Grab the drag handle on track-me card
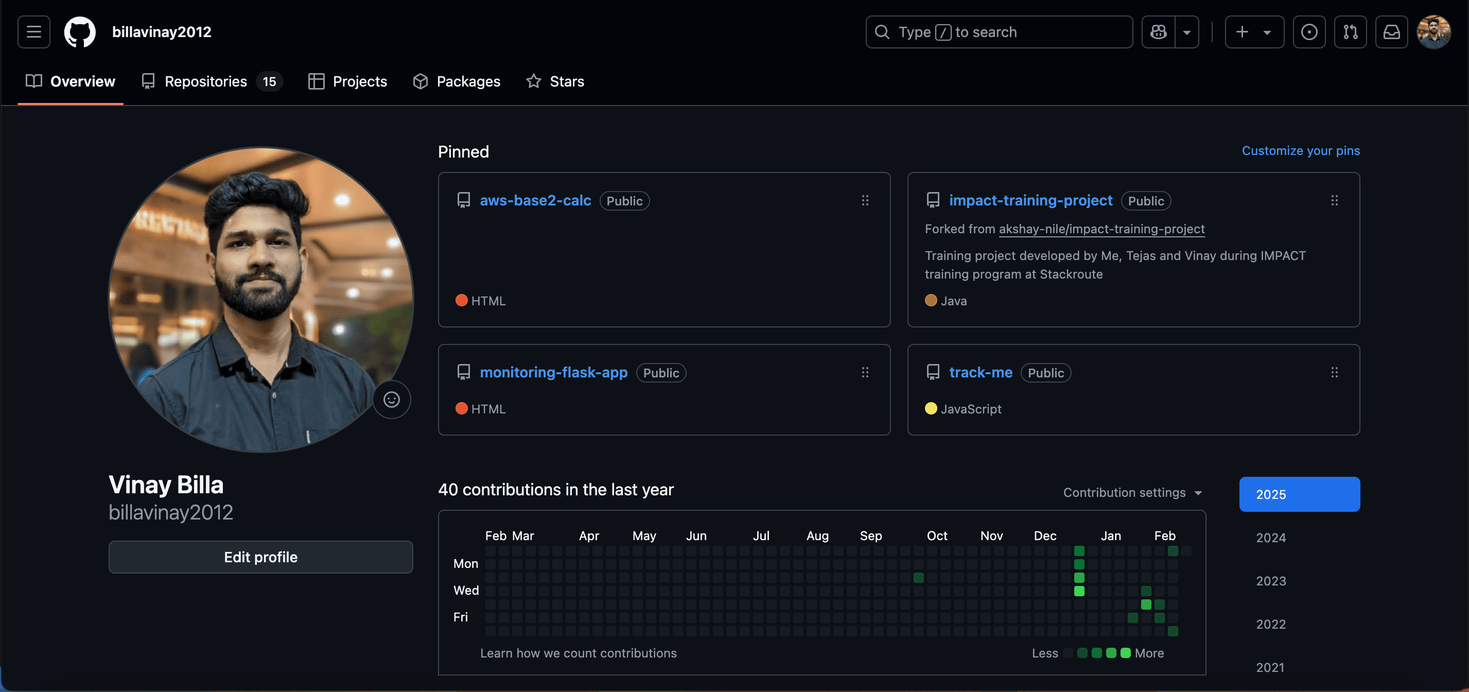 (1334, 373)
